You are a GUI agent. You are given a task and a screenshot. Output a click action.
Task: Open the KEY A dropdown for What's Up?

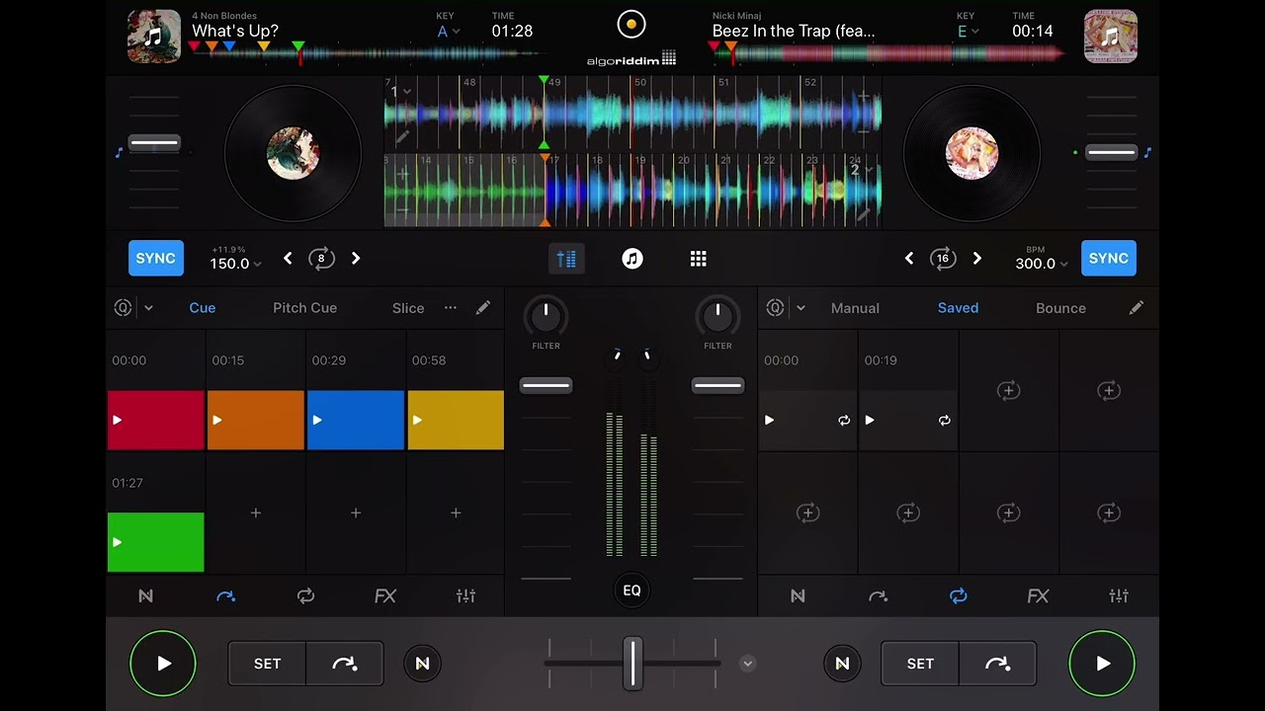tap(449, 32)
